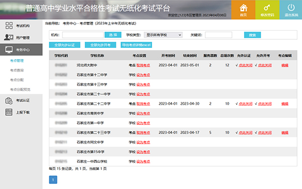This screenshot has width=302, height=189.
Task: Click the 考务中心 monitor icon
Action: coord(9,50)
